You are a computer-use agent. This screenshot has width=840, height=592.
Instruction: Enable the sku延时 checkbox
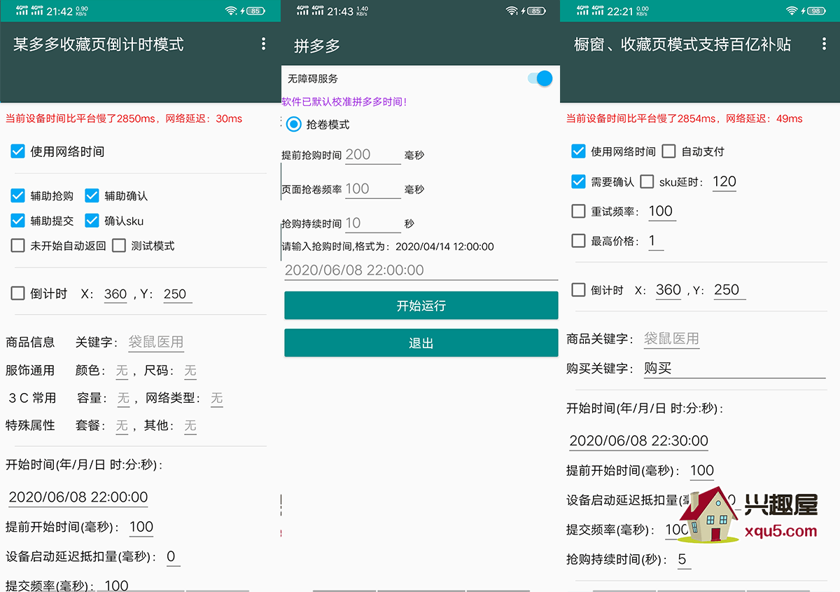(x=647, y=182)
